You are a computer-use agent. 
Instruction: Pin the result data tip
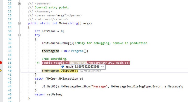coord(103,67)
